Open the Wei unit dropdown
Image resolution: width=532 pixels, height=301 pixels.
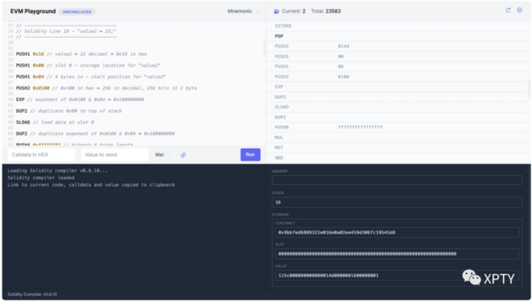[163, 155]
